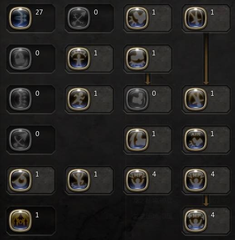
Task: Click the first-row kicking figure icon
Action: pyautogui.click(x=137, y=18)
